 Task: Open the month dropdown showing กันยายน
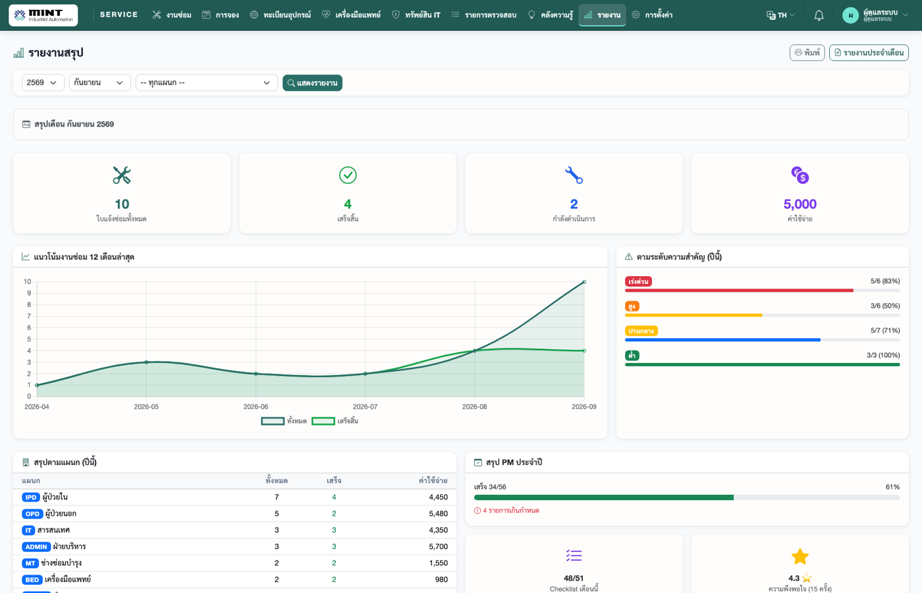(99, 82)
